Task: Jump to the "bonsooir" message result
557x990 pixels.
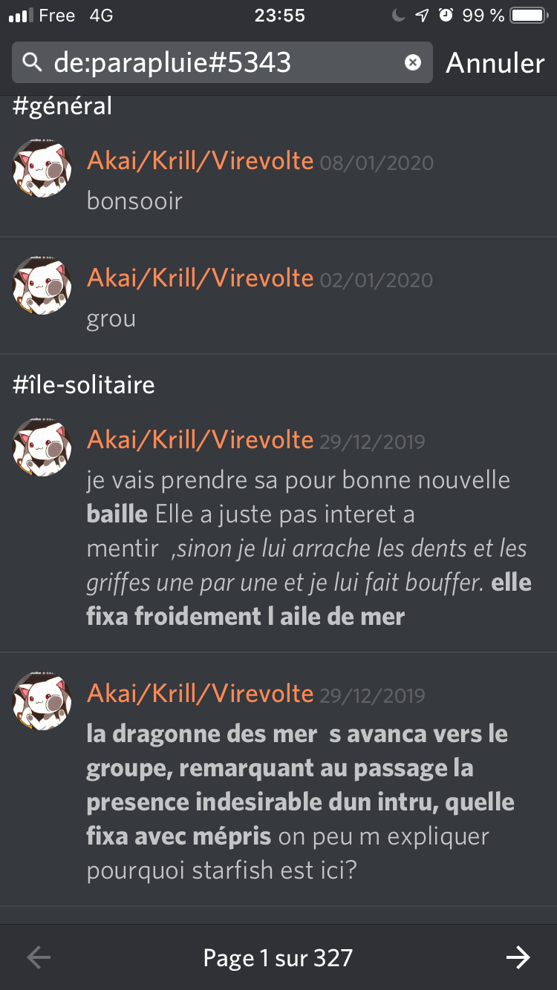Action: point(278,179)
